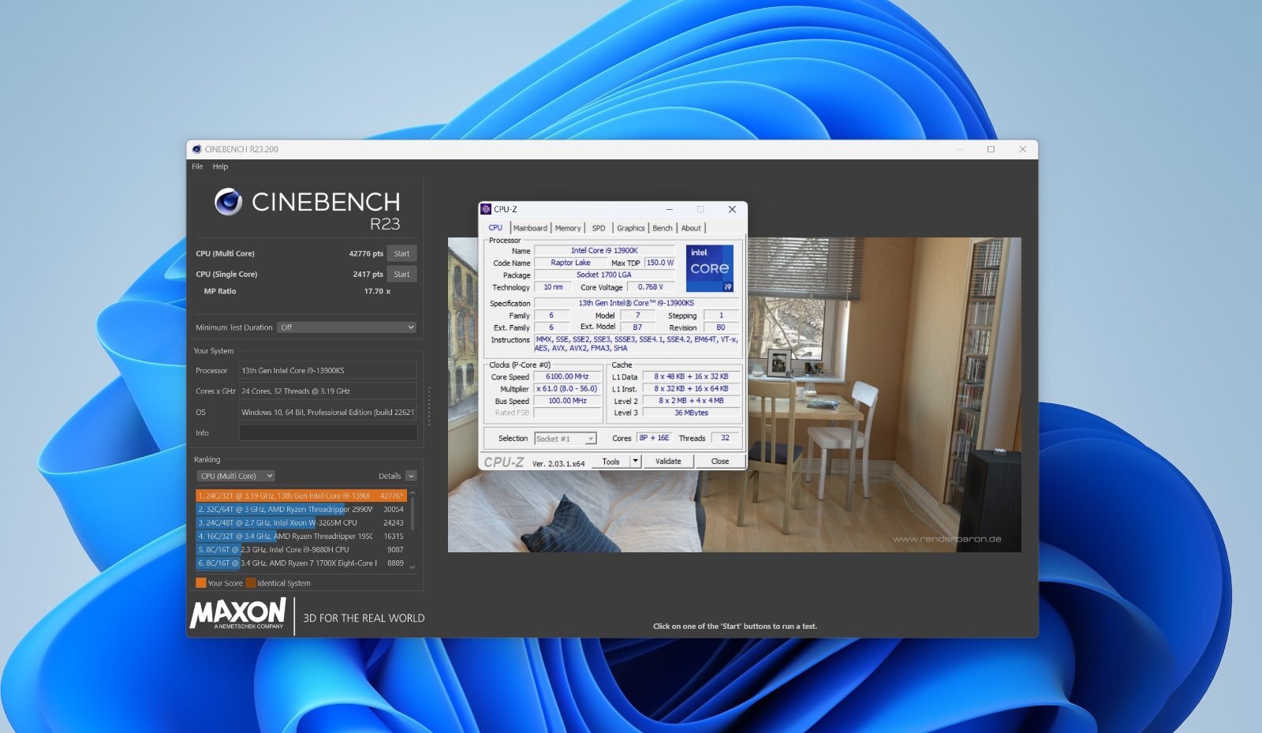This screenshot has height=733, width=1262.
Task: Open the File menu in Cinebench
Action: point(197,166)
